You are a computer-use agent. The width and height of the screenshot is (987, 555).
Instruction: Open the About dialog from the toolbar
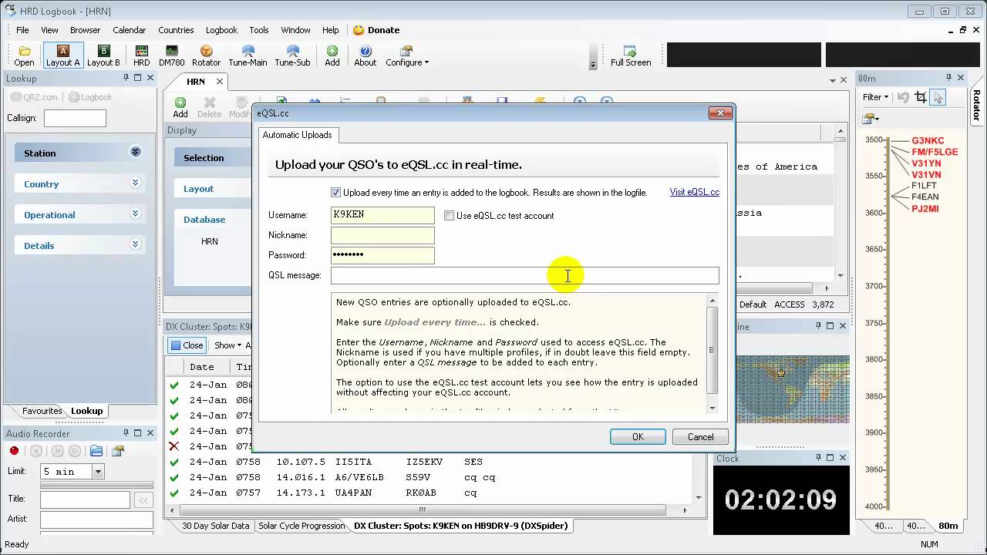coord(365,55)
